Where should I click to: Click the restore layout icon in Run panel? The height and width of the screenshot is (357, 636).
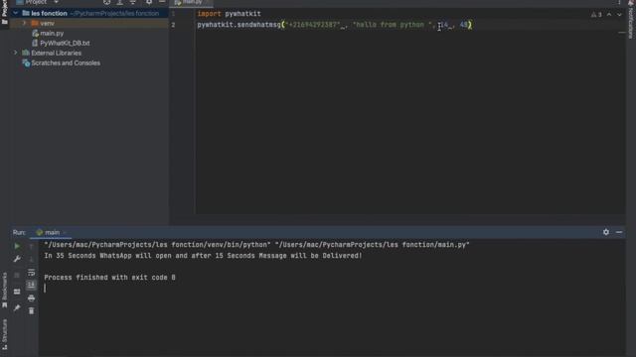click(17, 292)
